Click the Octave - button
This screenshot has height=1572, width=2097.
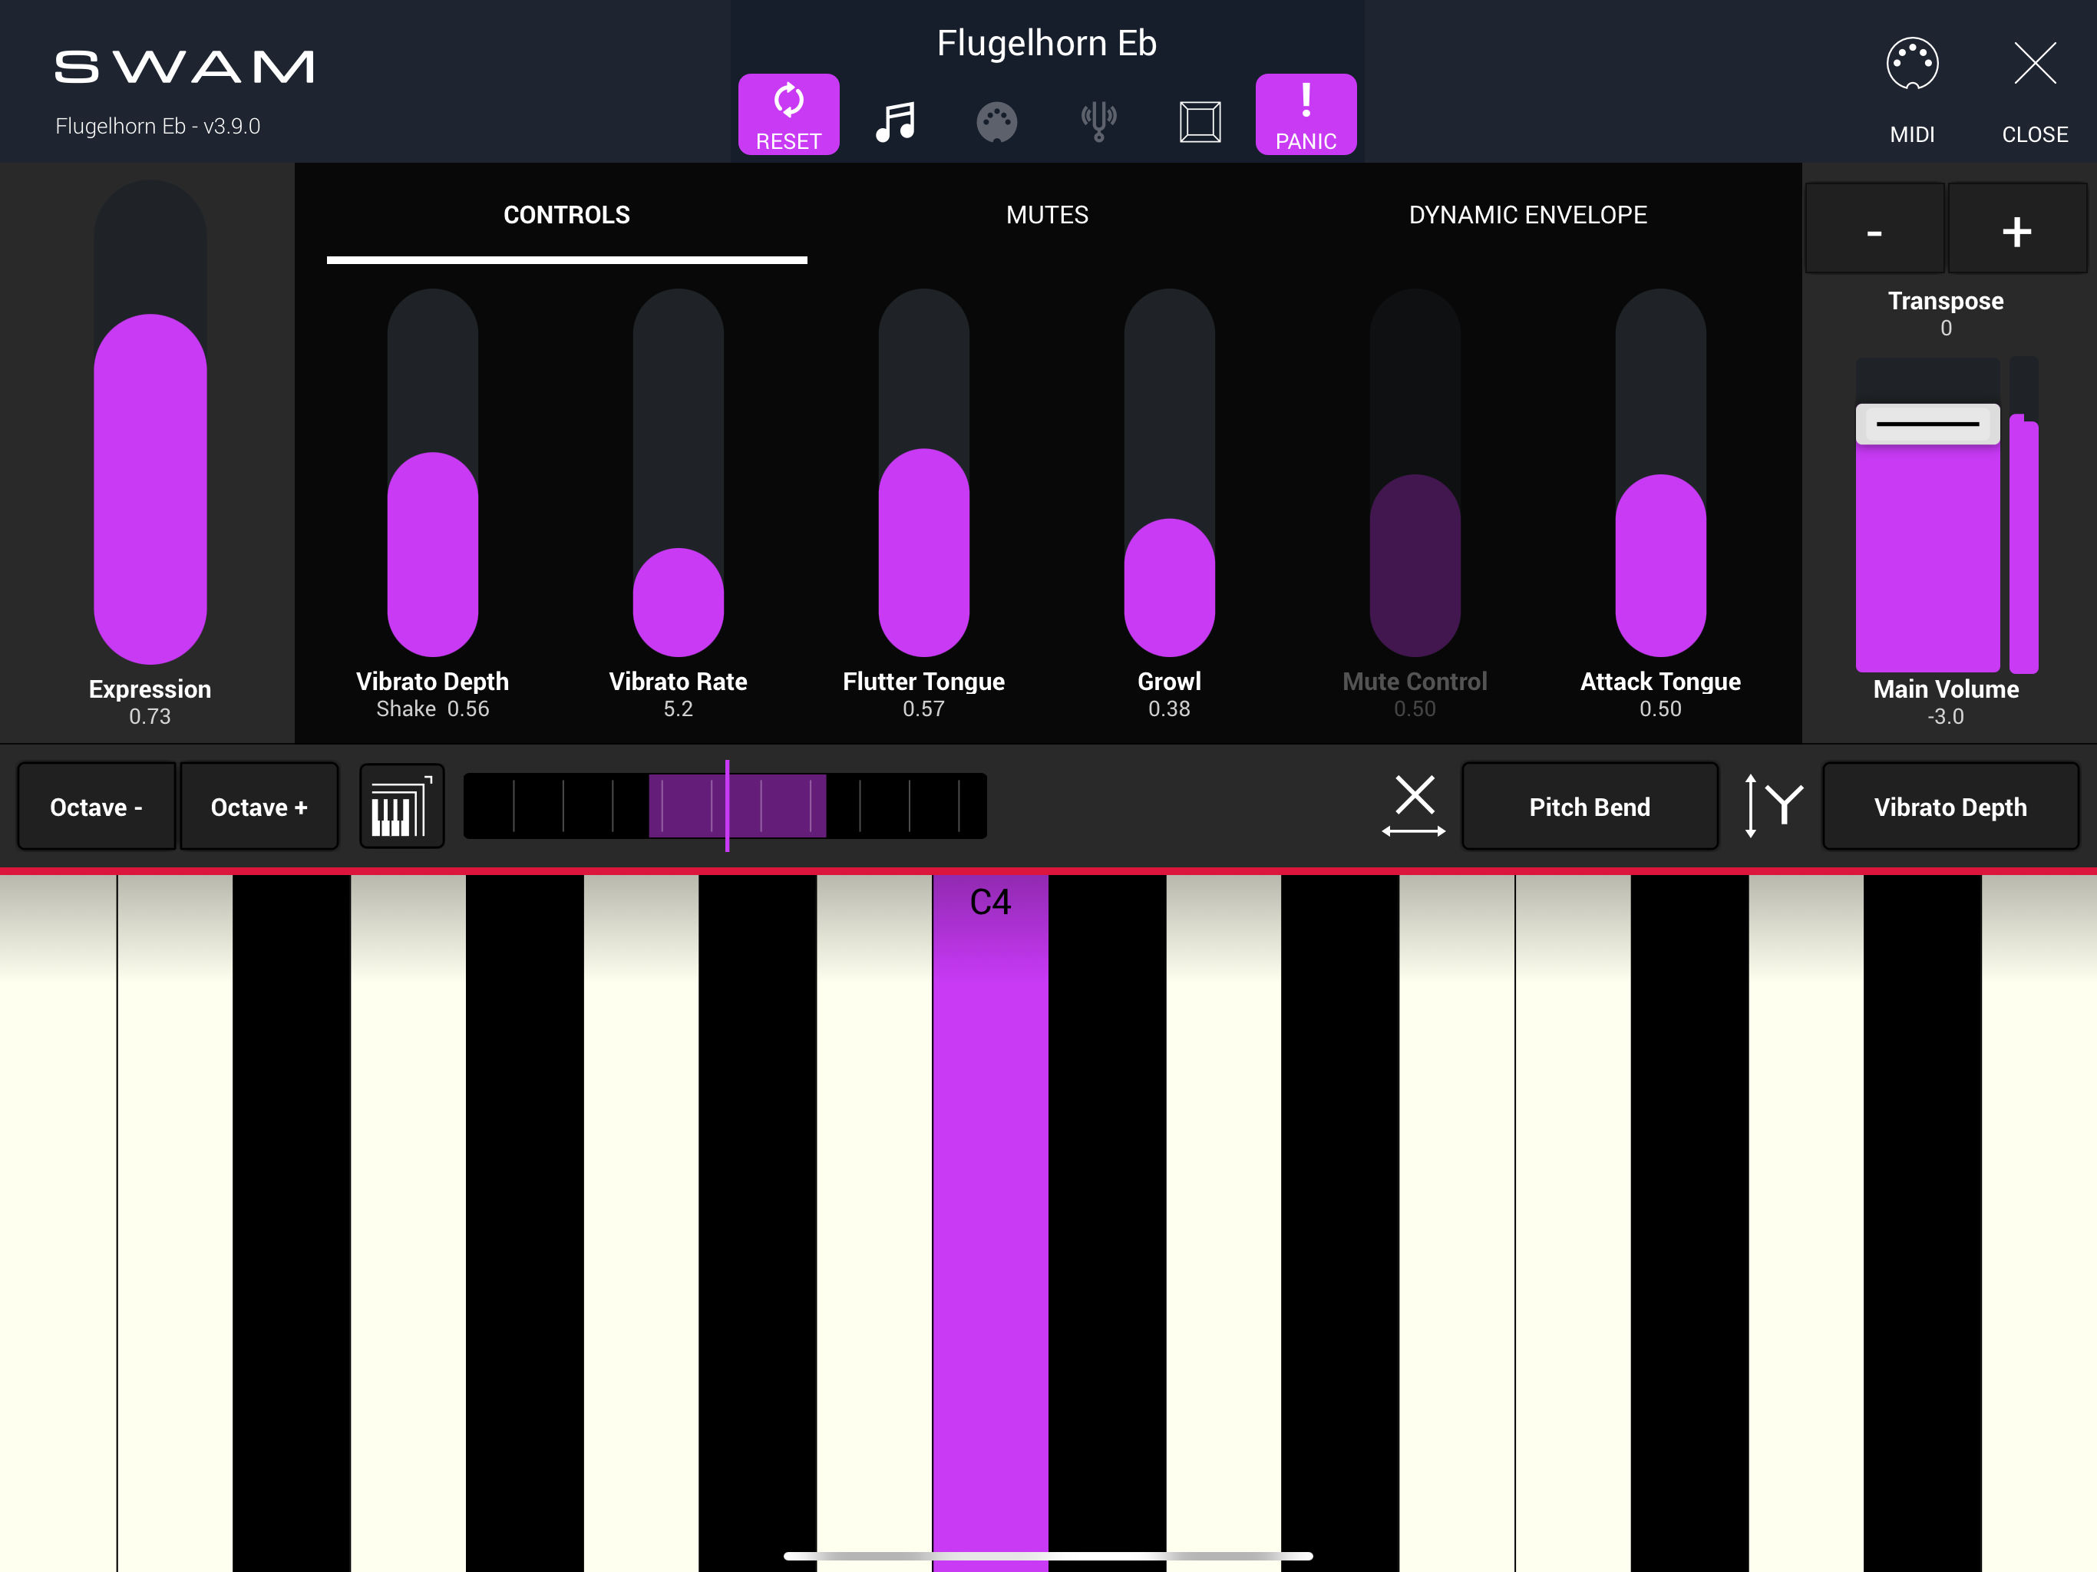pyautogui.click(x=97, y=807)
